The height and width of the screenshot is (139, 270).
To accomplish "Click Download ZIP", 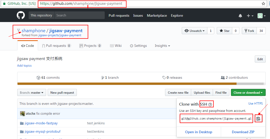I will [243, 132].
